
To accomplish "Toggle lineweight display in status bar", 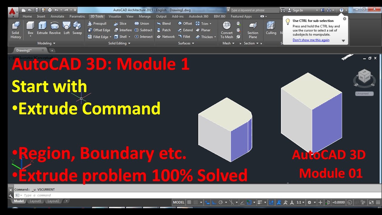I will [260, 202].
